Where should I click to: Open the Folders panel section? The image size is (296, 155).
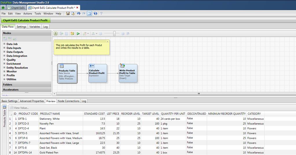click(27, 85)
